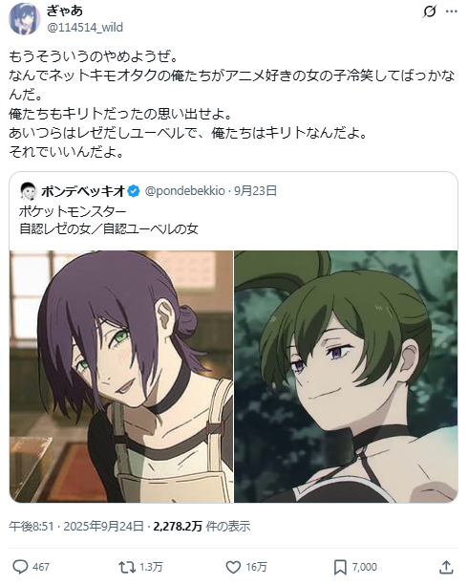Image resolution: width=468 pixels, height=585 pixels.
Task: Click the 9月23日 date of quoted post
Action: (255, 191)
